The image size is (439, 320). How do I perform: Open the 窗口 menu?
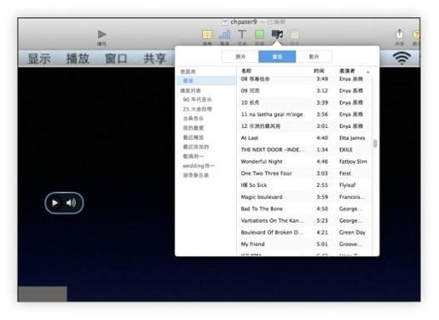pyautogui.click(x=116, y=59)
